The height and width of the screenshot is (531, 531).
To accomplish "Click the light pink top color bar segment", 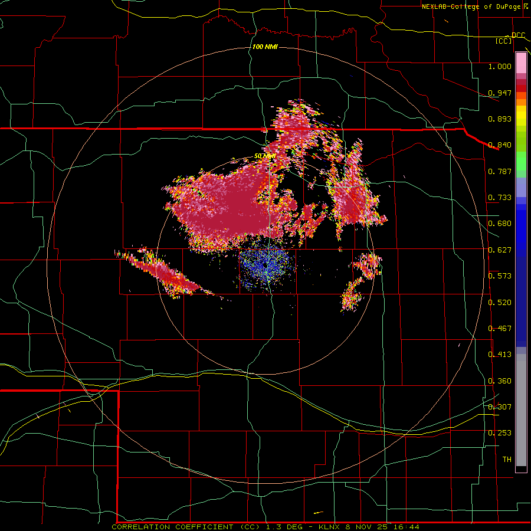I will click(521, 63).
